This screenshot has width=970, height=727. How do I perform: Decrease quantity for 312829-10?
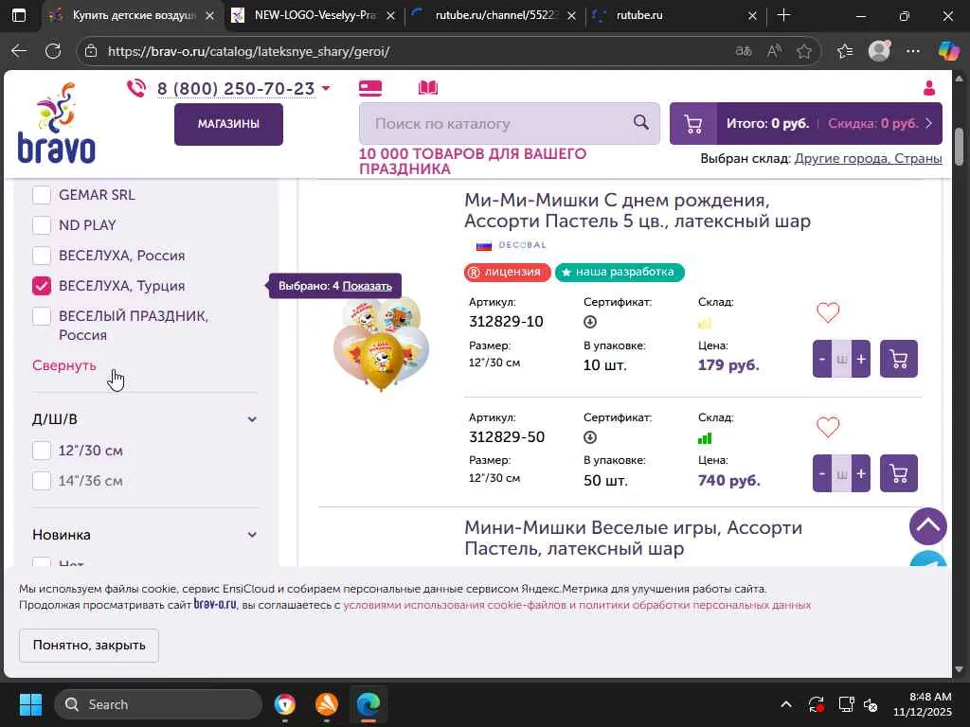click(x=822, y=359)
